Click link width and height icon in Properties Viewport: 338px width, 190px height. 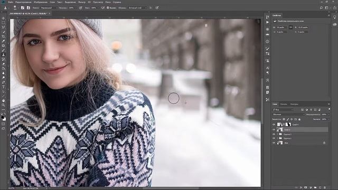tap(290, 27)
